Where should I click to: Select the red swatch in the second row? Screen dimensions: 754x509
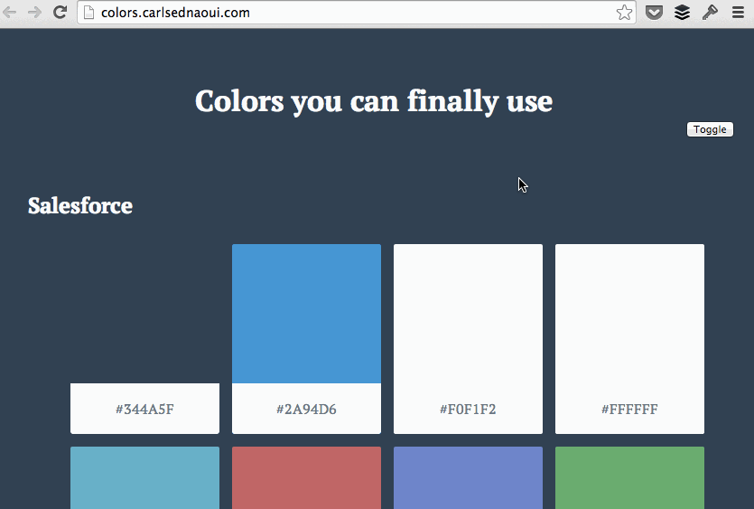[306, 477]
